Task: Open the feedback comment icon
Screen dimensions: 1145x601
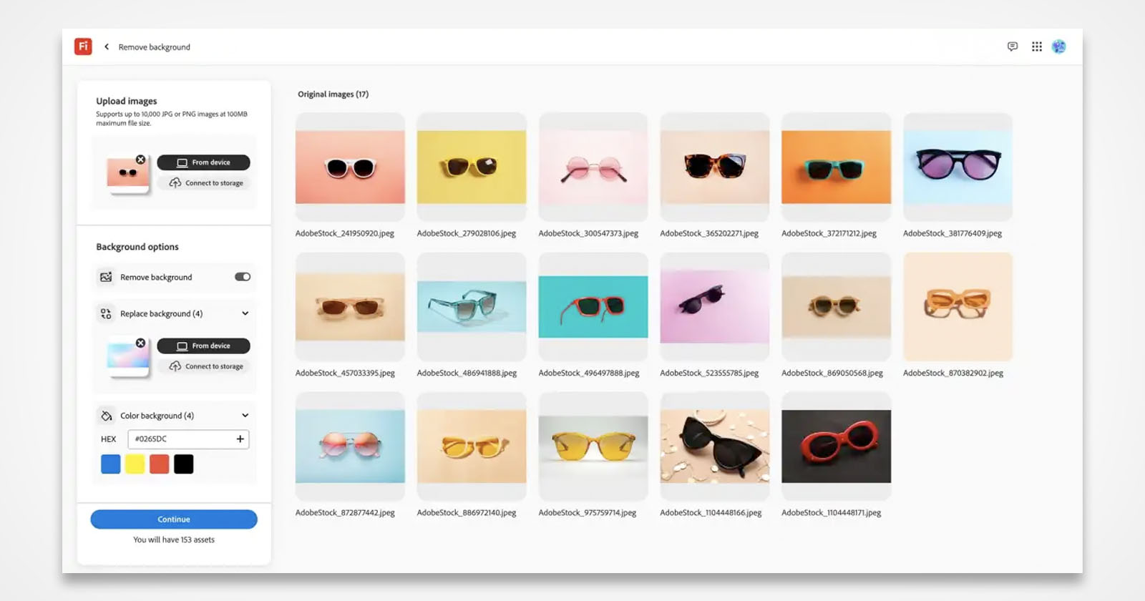Action: point(1012,47)
